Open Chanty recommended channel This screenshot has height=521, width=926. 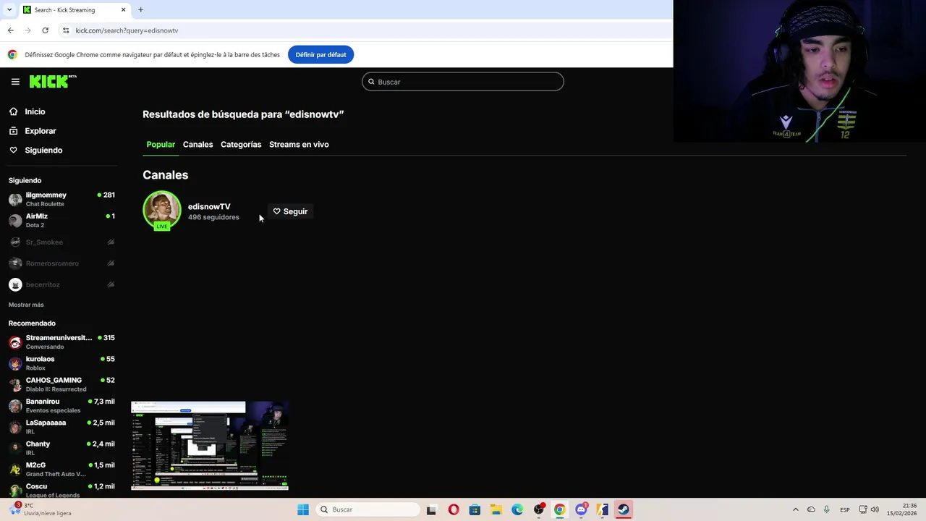[61, 448]
